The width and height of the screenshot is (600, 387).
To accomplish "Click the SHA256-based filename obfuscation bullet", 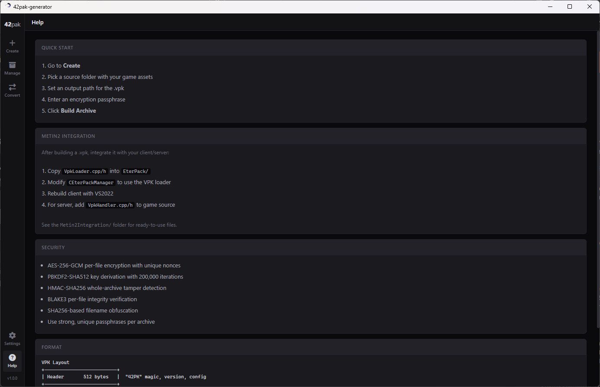I will (93, 311).
